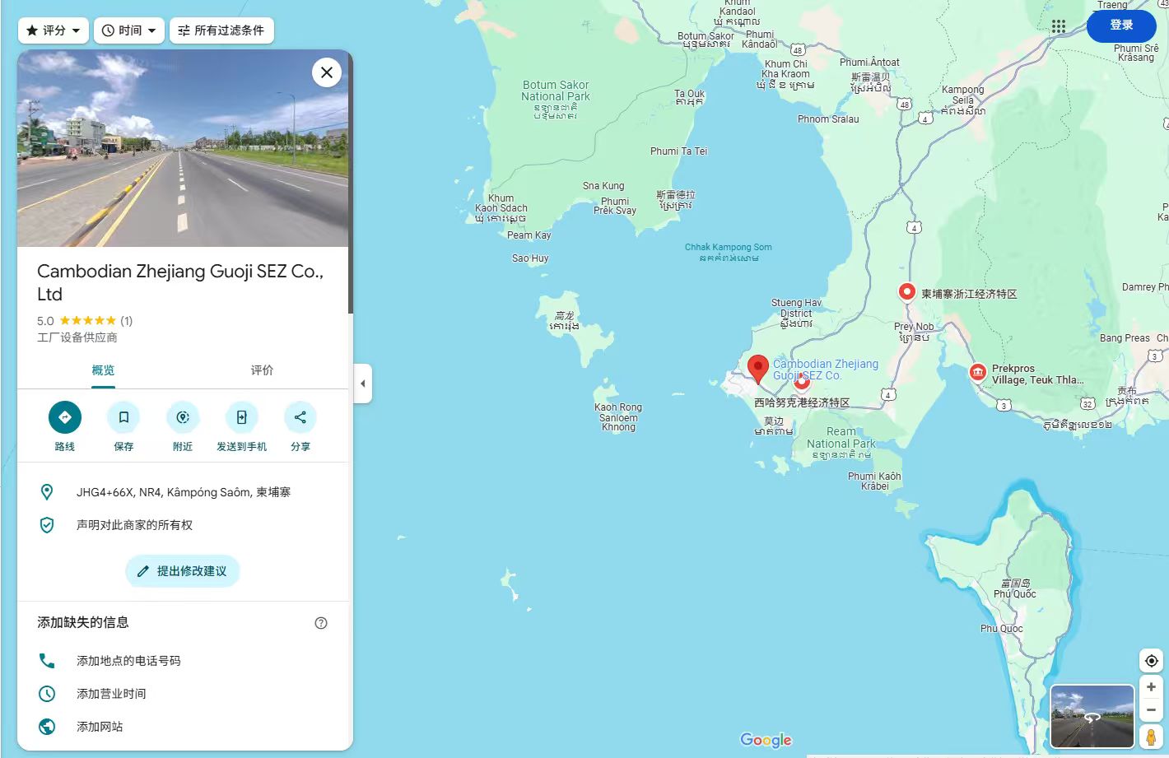Open help icon beside 添加缺失的信息

coord(321,623)
